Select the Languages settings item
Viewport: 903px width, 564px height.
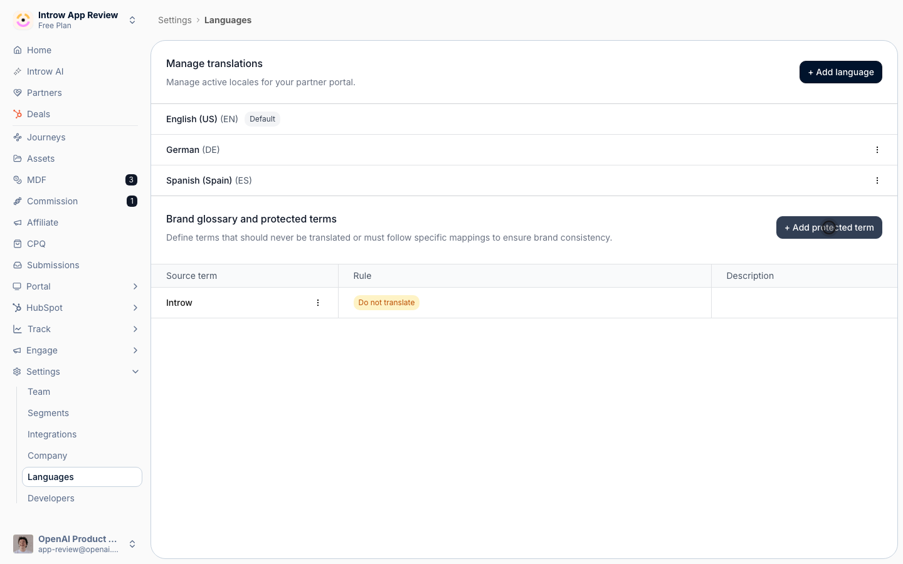[82, 477]
